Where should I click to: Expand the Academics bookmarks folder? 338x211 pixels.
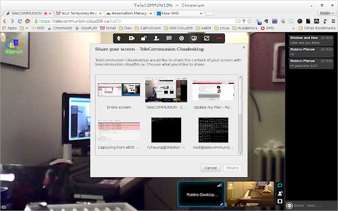click(x=245, y=28)
